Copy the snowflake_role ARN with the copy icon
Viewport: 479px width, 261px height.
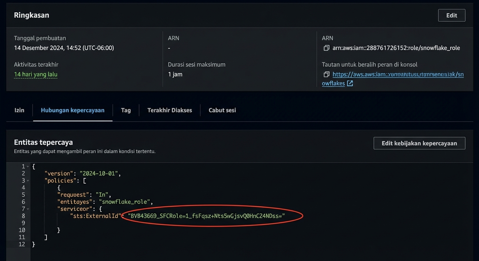326,48
